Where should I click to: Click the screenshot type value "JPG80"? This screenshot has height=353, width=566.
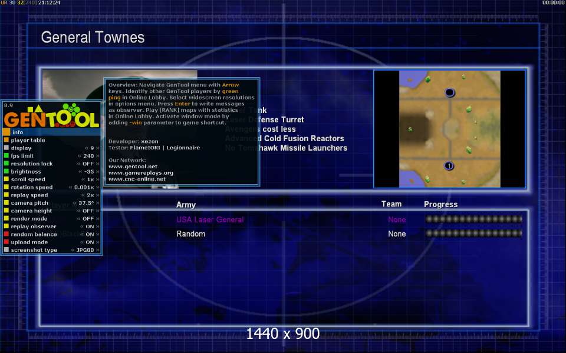tap(85, 251)
